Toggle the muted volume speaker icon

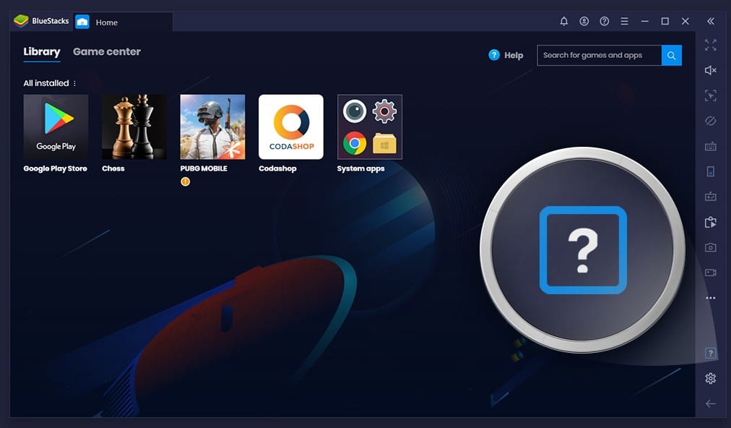711,70
